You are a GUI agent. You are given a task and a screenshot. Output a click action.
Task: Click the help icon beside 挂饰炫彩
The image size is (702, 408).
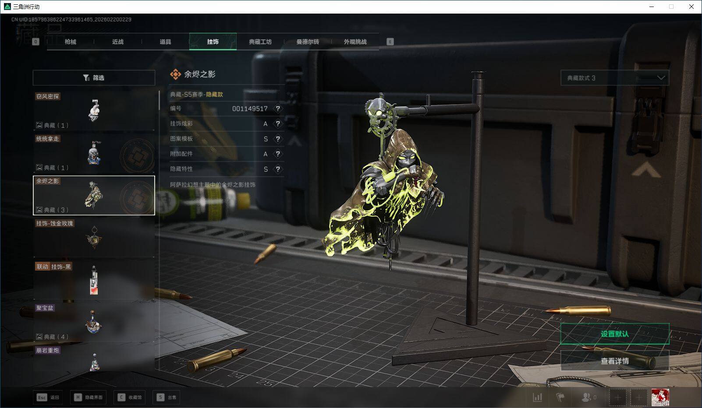(x=278, y=124)
